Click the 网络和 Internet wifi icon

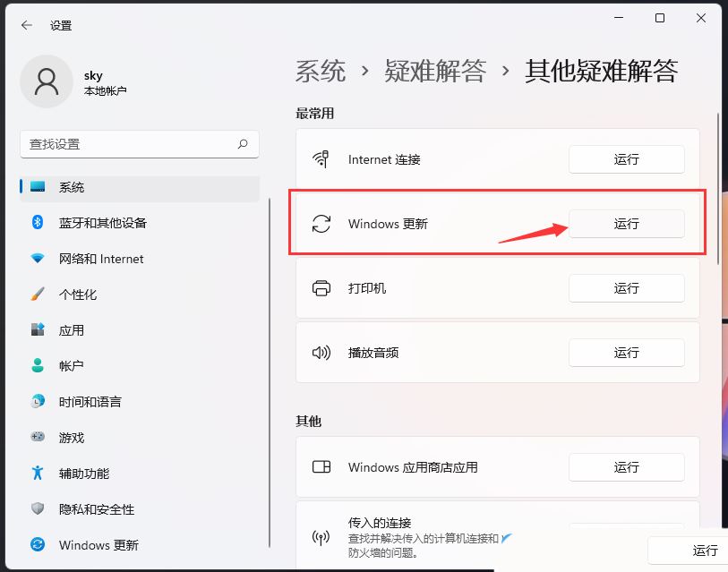click(38, 258)
